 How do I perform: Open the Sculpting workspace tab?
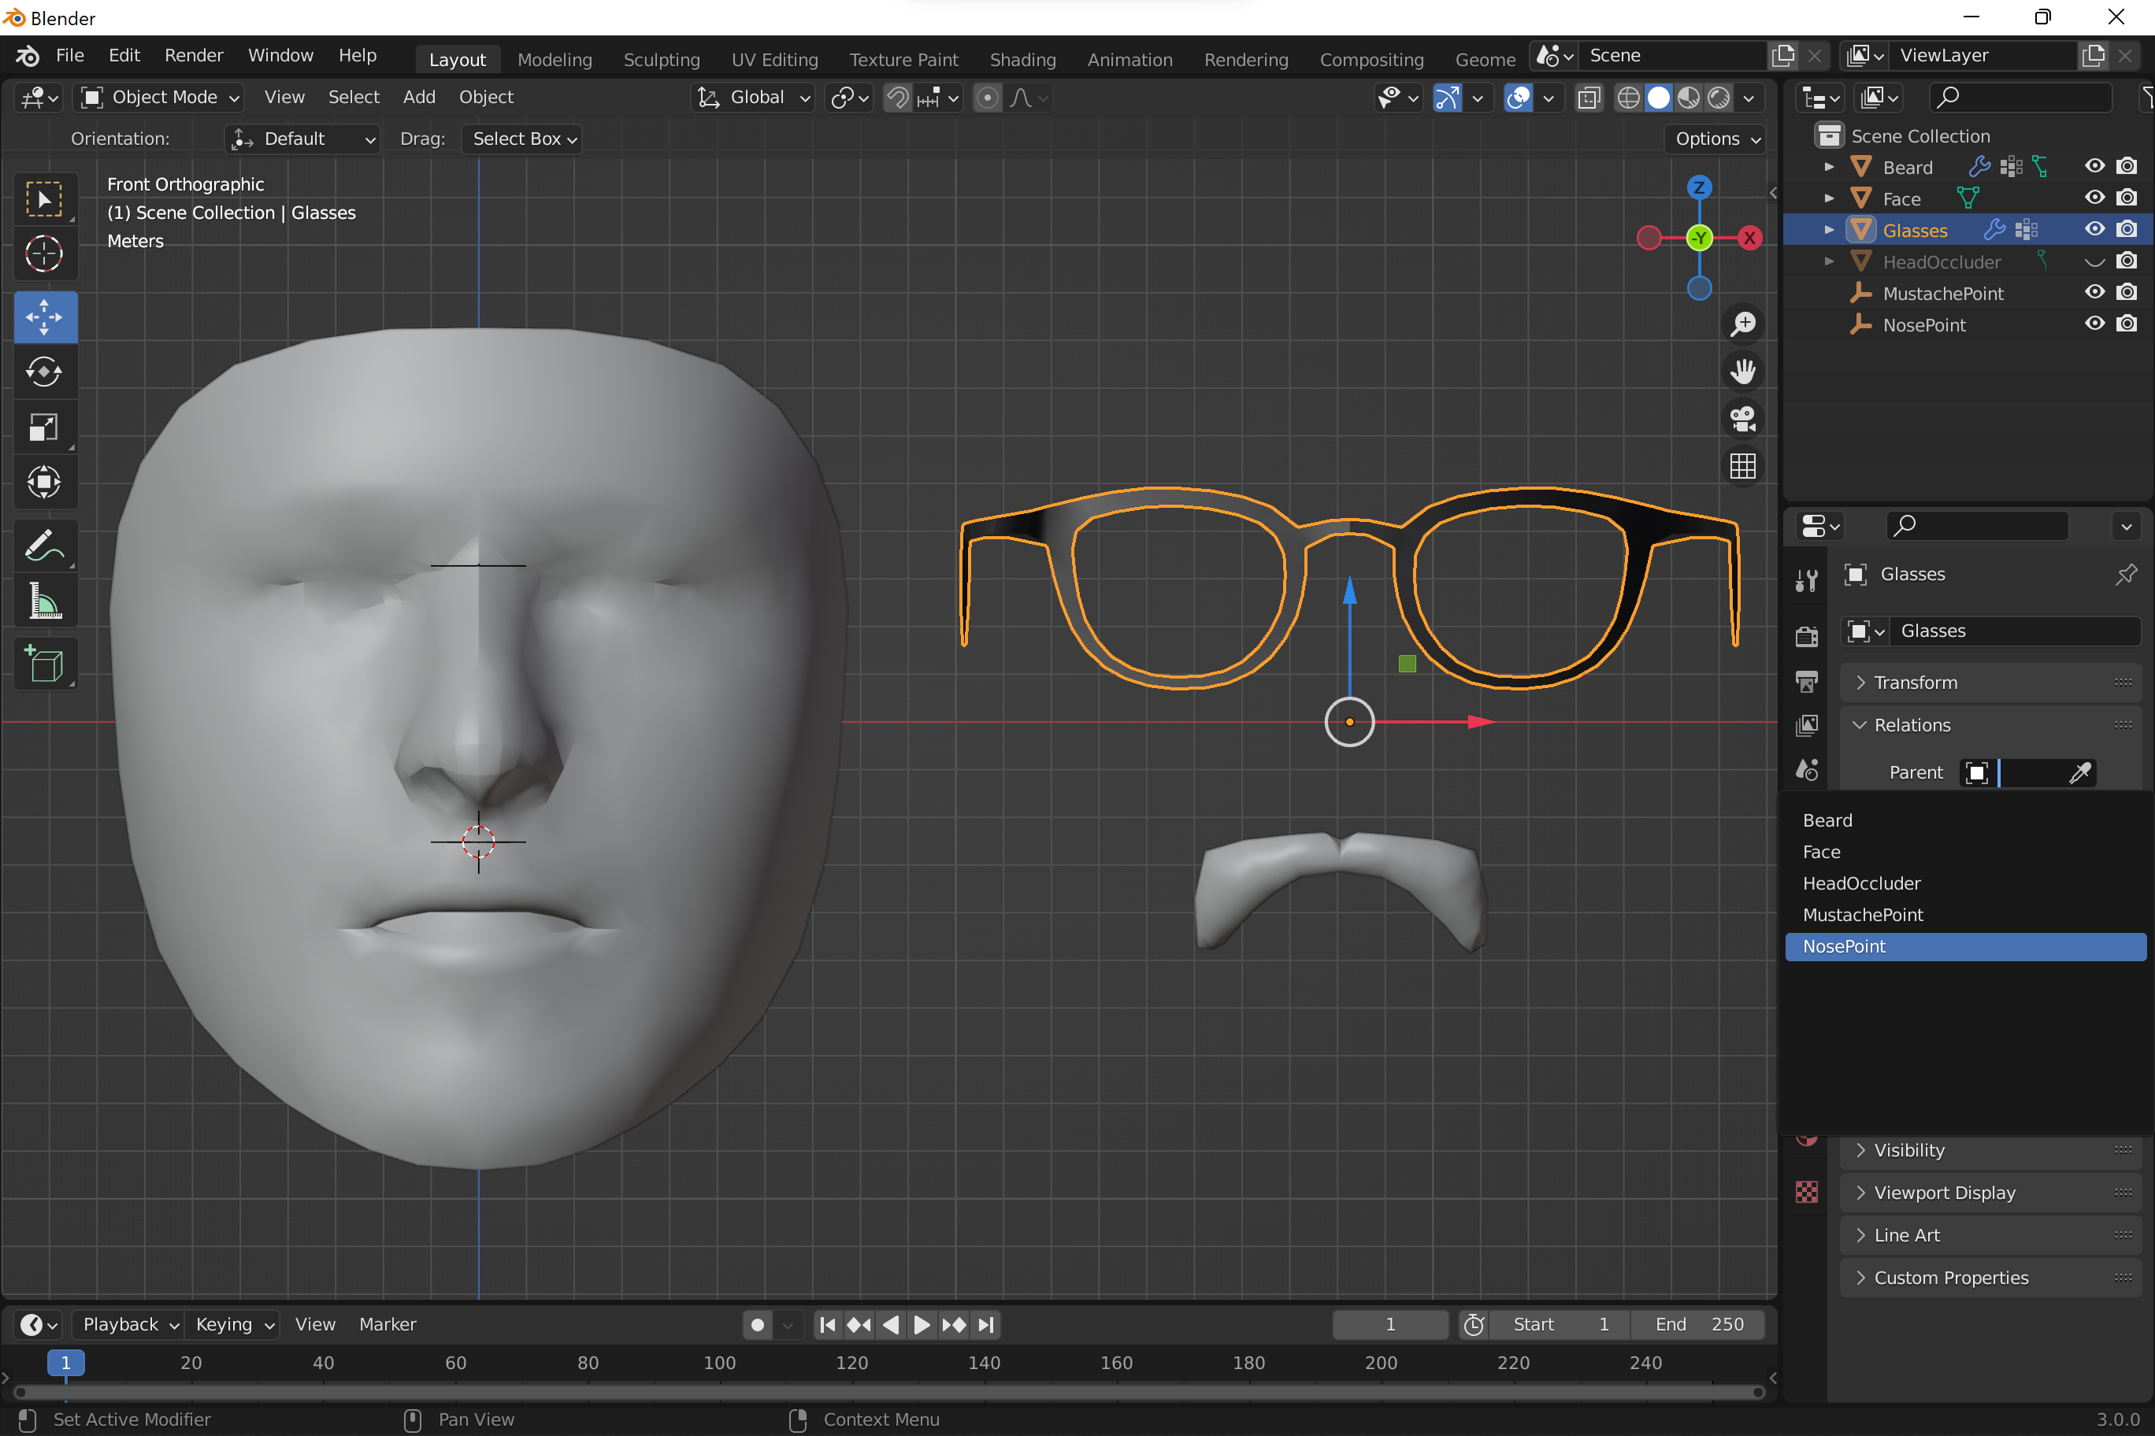(662, 59)
